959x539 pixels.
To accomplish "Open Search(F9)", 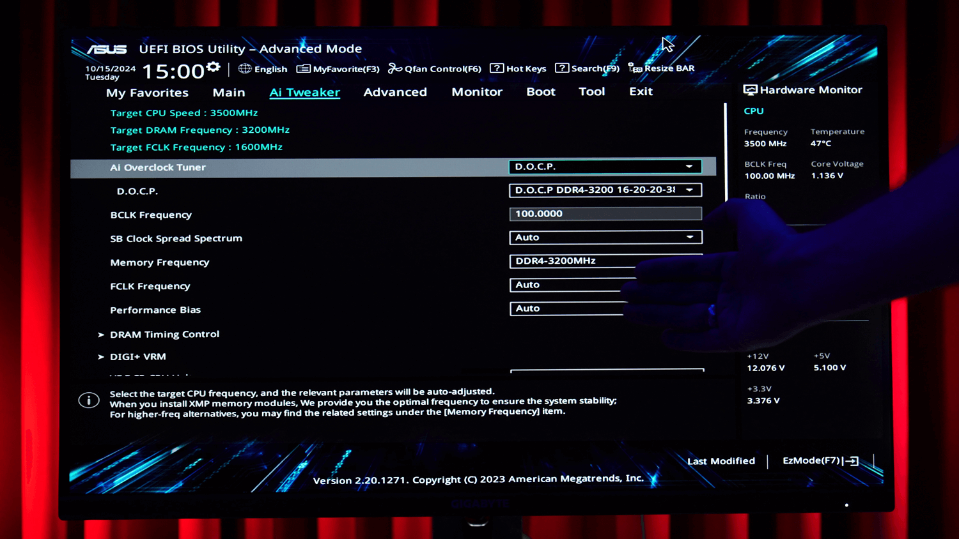I will coord(587,68).
